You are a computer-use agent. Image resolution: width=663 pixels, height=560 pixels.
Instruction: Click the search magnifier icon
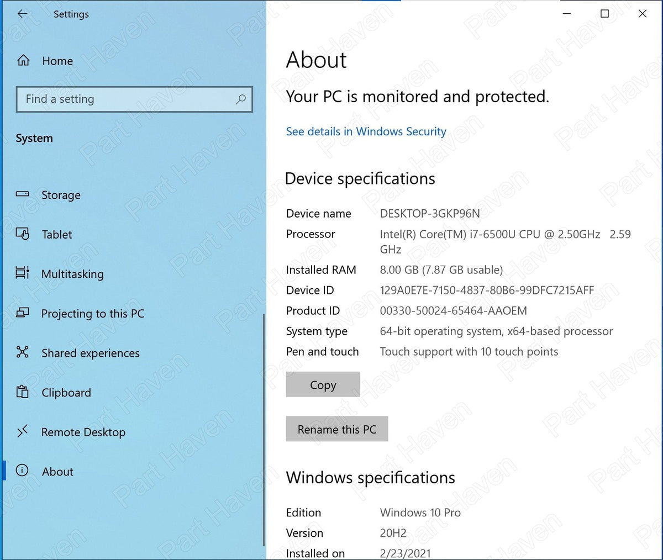240,99
